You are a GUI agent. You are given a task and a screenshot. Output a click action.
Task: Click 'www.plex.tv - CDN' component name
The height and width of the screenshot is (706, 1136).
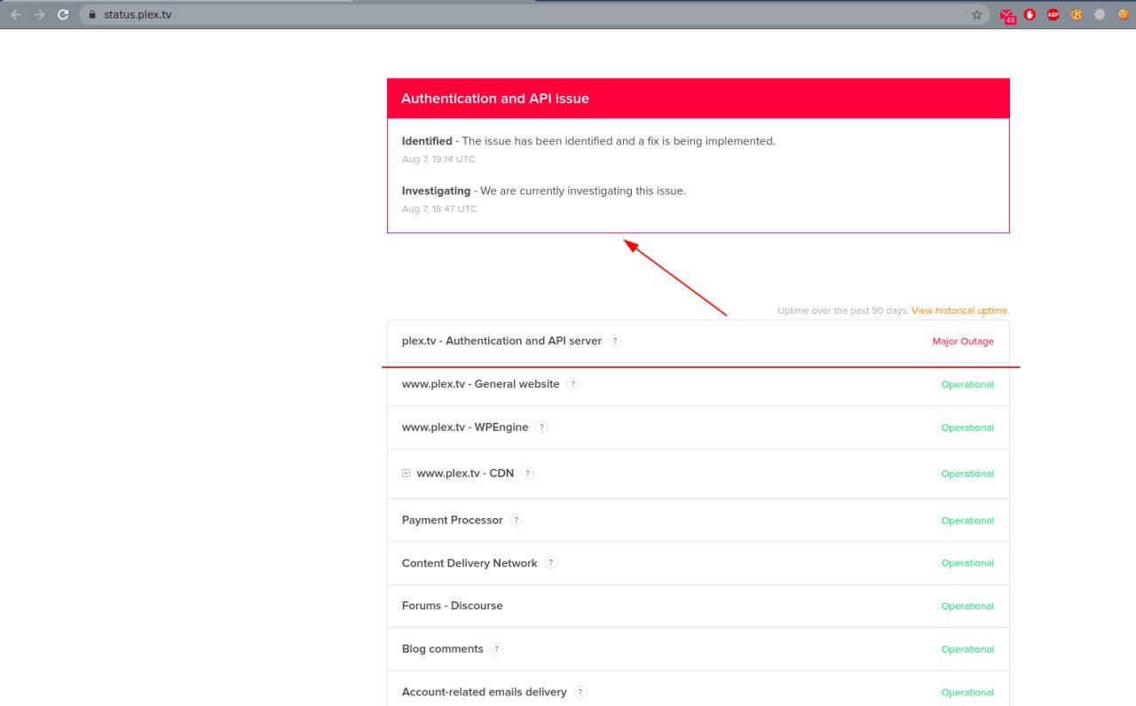pos(465,474)
